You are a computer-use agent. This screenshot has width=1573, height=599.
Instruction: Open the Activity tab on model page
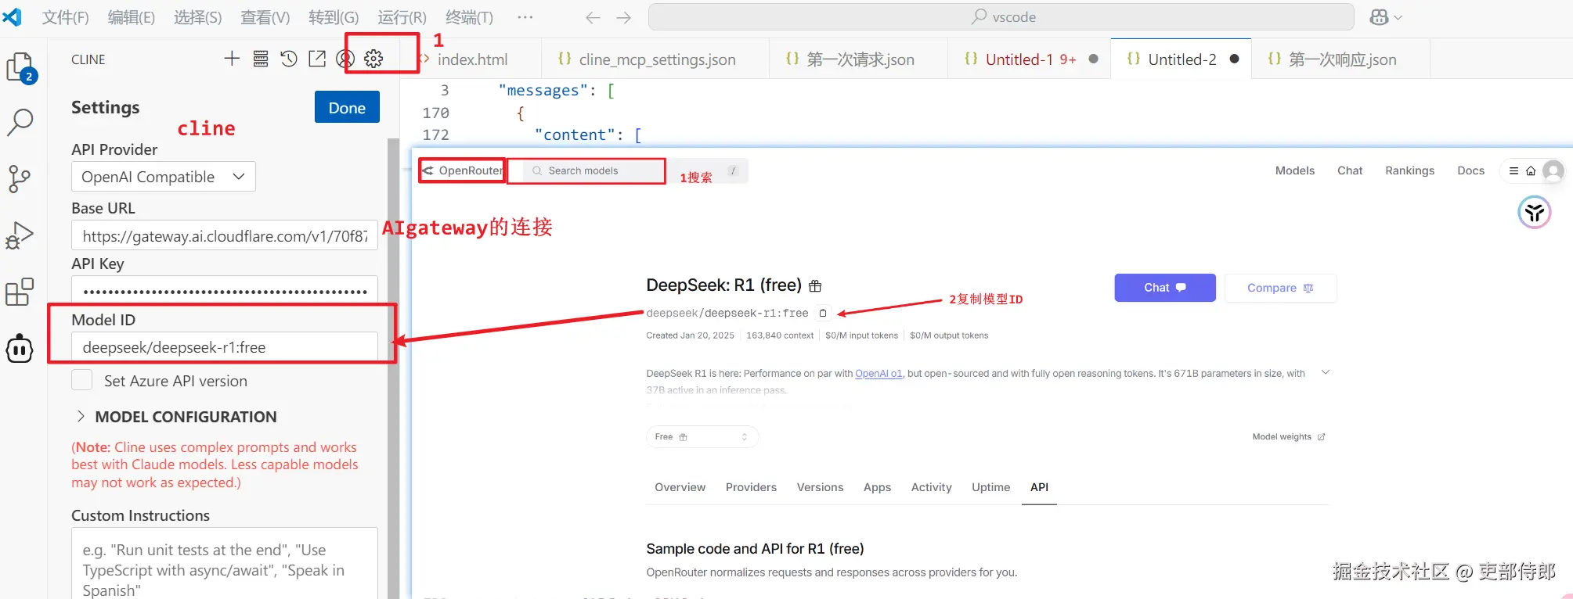pos(931,487)
